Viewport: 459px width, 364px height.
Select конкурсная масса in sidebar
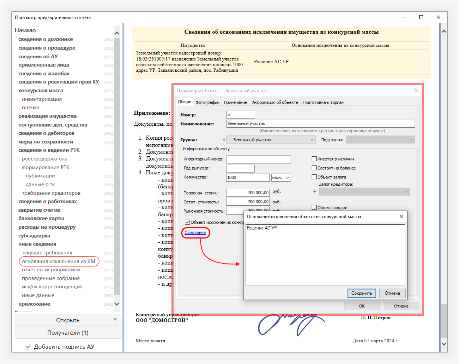click(41, 91)
